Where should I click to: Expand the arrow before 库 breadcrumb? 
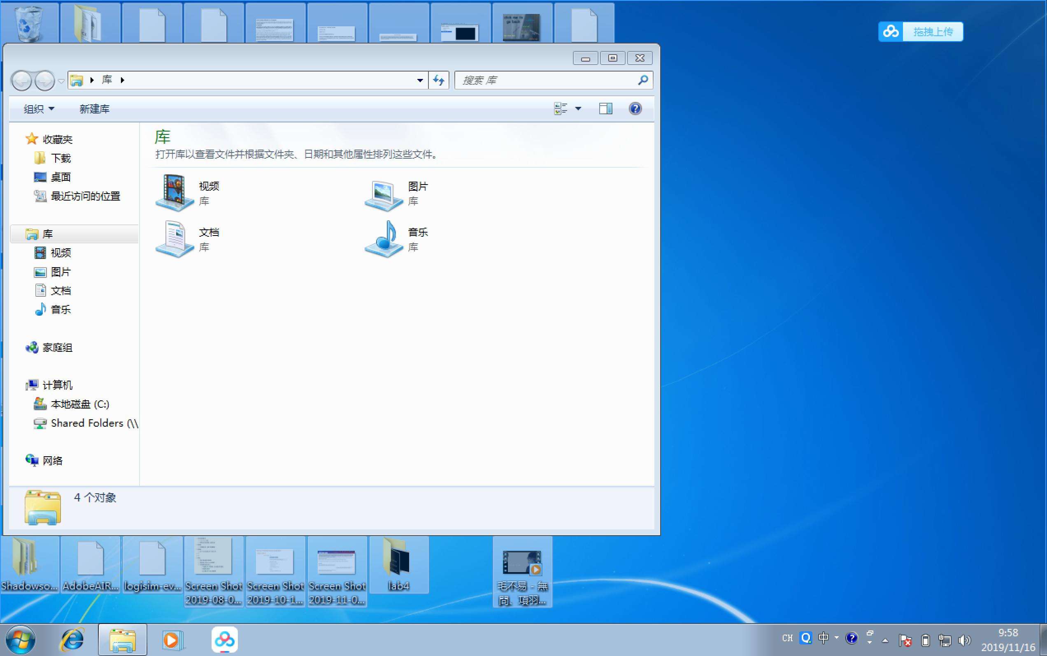(x=92, y=80)
